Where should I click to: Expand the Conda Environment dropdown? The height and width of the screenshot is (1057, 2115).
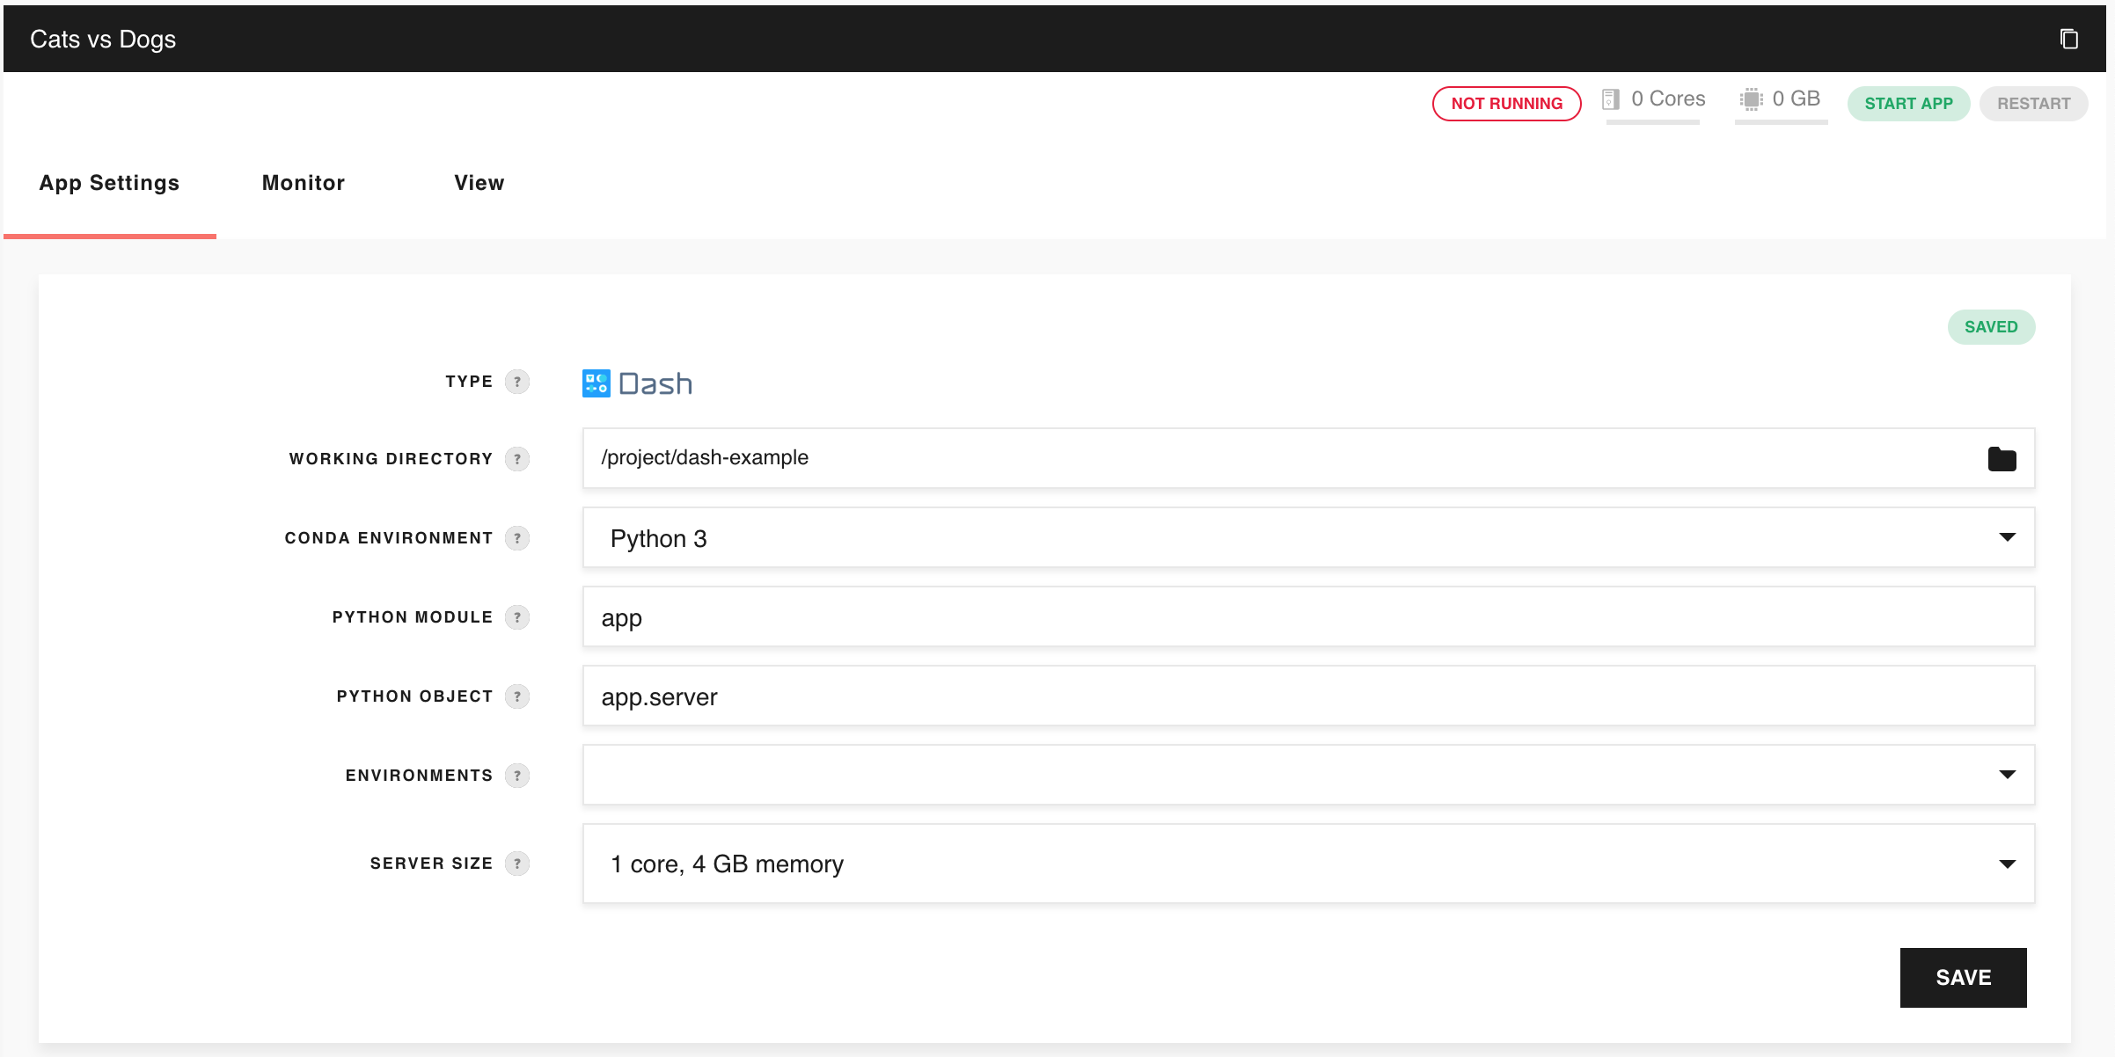(2007, 537)
